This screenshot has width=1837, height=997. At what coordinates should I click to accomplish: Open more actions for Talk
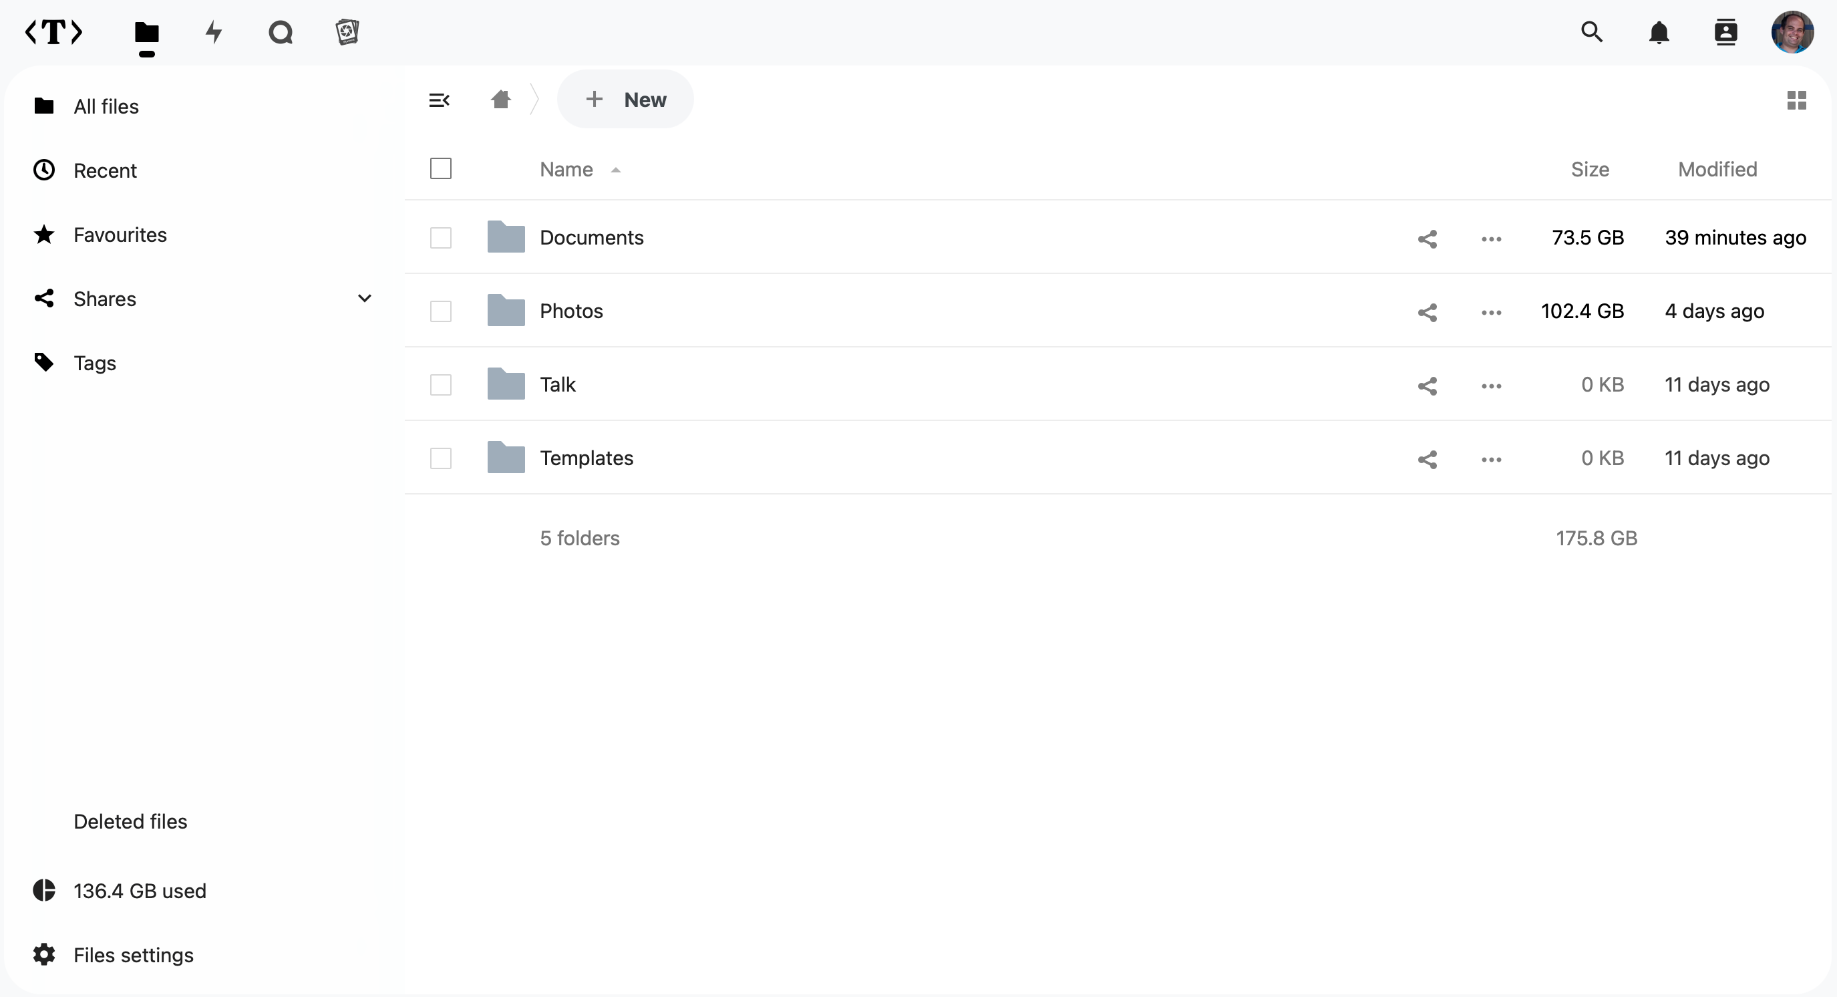coord(1491,386)
